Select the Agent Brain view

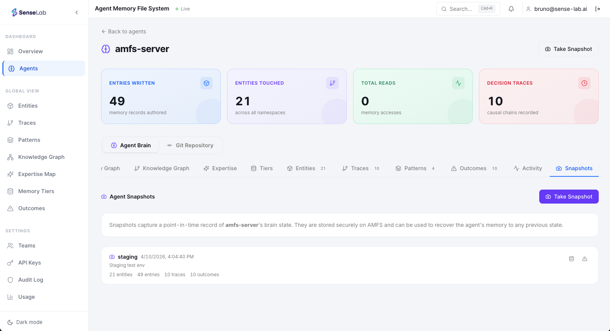point(131,145)
